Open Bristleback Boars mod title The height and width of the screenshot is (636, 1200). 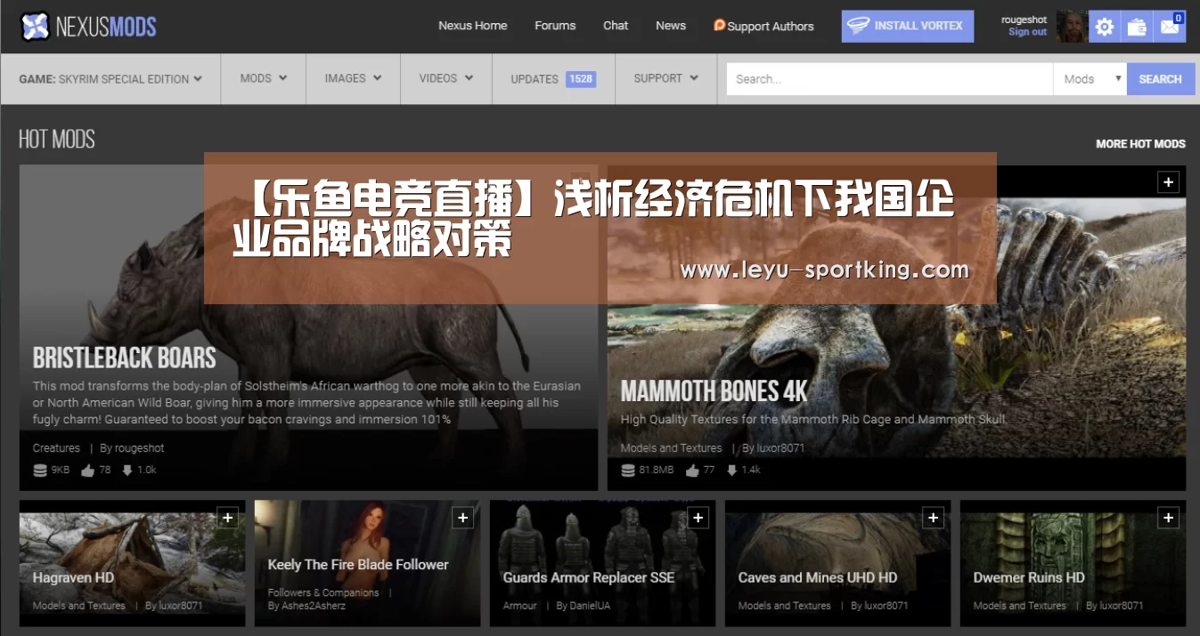point(125,358)
